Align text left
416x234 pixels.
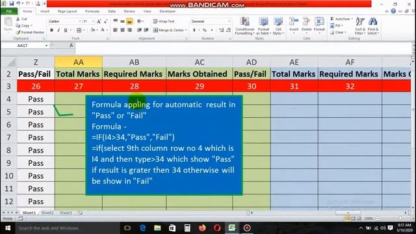click(116, 30)
